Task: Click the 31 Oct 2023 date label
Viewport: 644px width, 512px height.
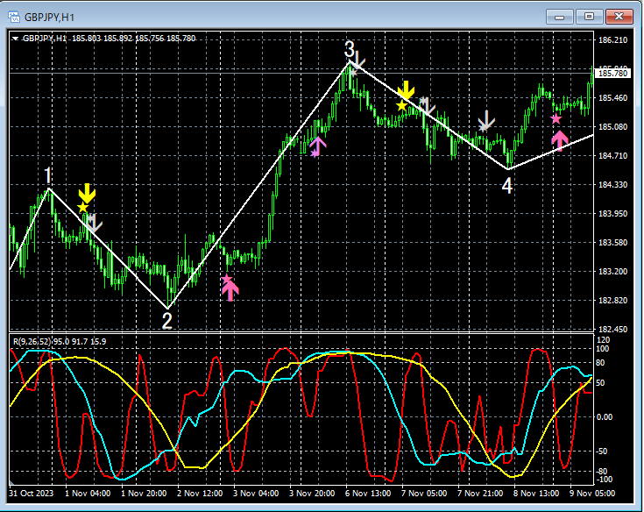Action: coord(33,494)
